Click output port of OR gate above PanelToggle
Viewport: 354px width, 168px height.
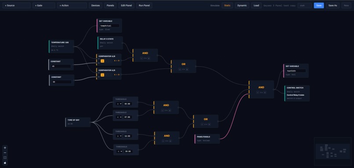[218, 122]
